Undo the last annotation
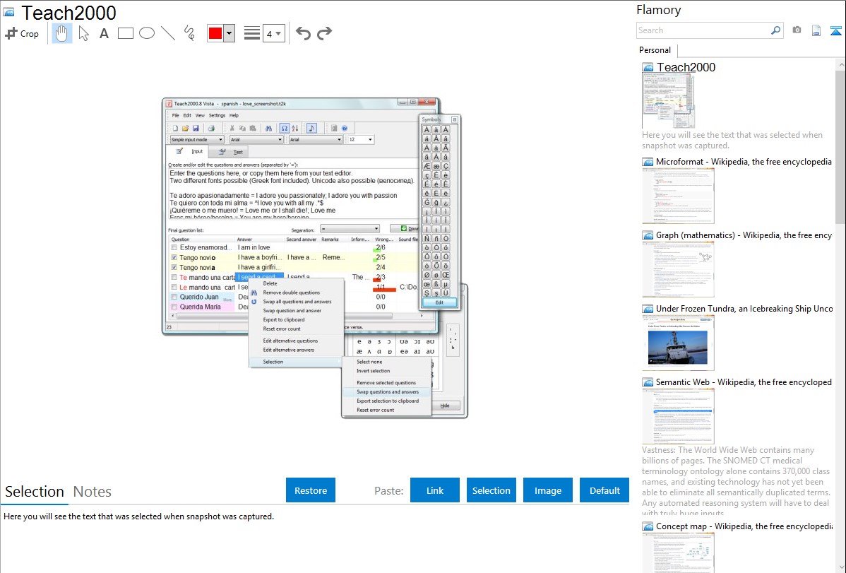Image resolution: width=846 pixels, height=573 pixels. [303, 33]
